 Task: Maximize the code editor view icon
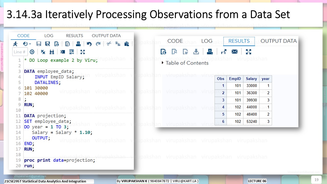(83, 52)
